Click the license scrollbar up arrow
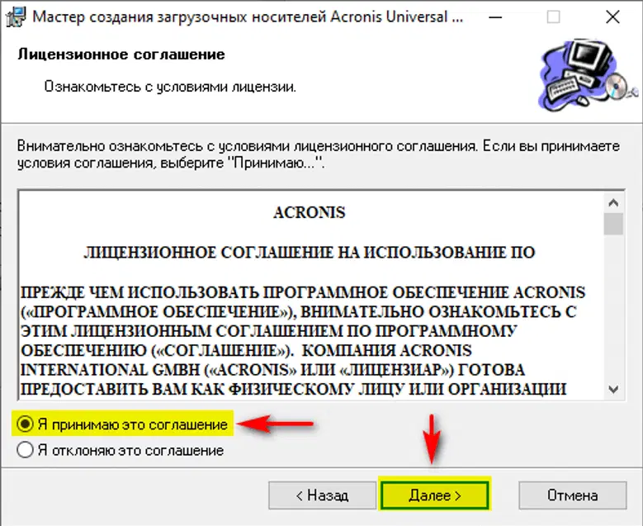643x526 pixels. pos(613,202)
